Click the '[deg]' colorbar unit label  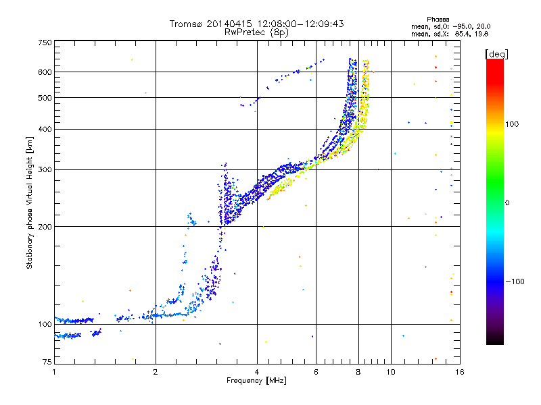coord(496,54)
